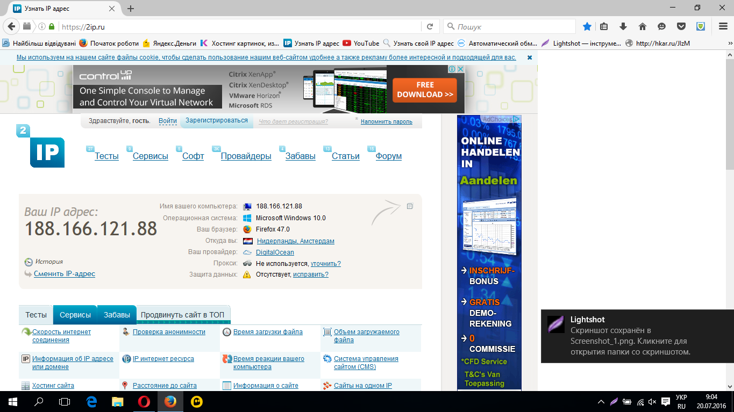Open Lightshot bookmark in bookmarks bar
The height and width of the screenshot is (412, 734).
tap(581, 44)
